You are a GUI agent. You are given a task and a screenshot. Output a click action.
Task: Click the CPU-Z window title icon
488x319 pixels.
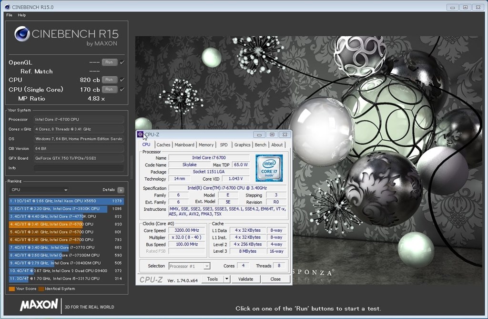(140, 134)
